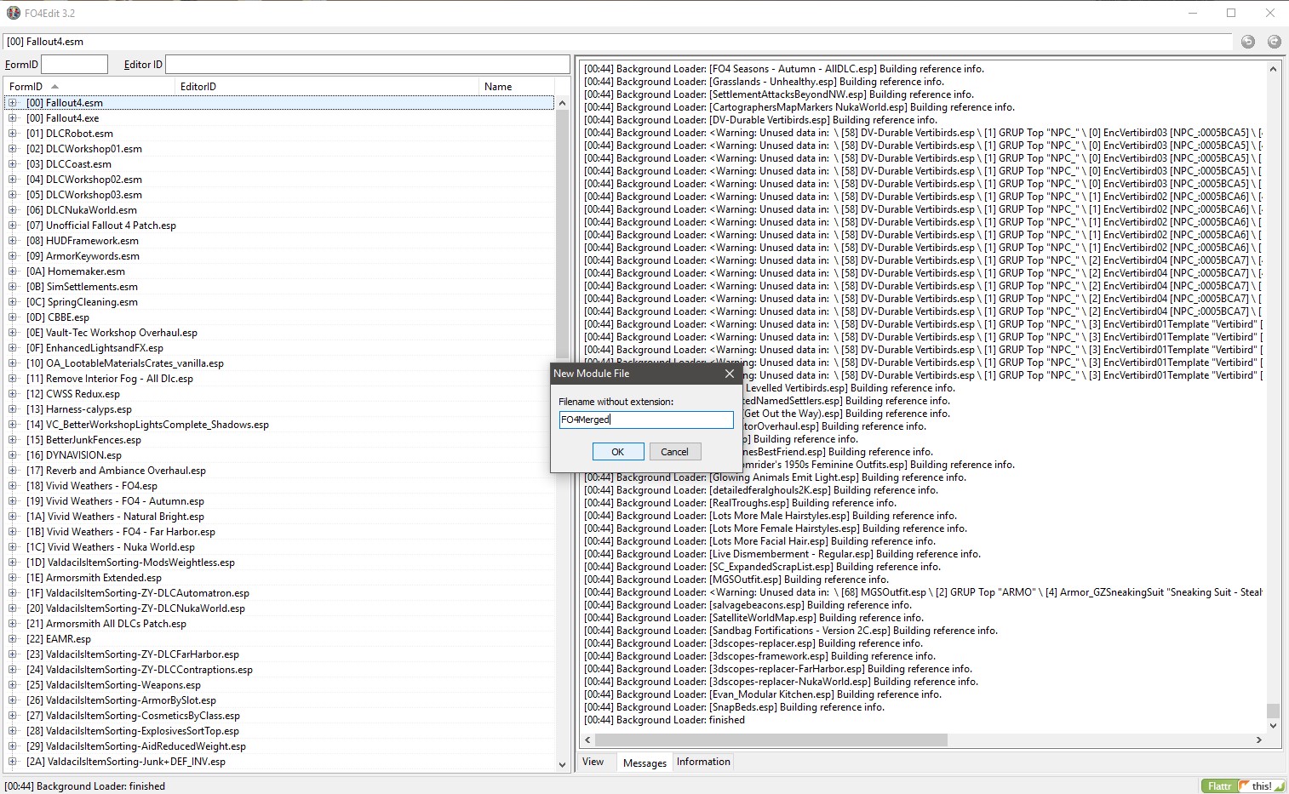Switch to the View tab
This screenshot has width=1289, height=794.
pyautogui.click(x=593, y=762)
